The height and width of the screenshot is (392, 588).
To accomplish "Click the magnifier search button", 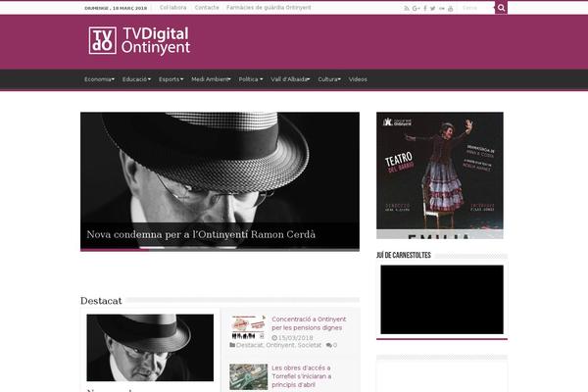I will point(501,8).
